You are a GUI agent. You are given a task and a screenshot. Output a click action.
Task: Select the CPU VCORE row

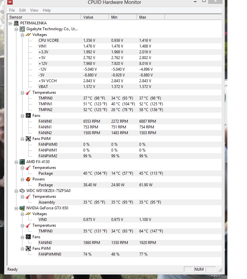[130, 40]
